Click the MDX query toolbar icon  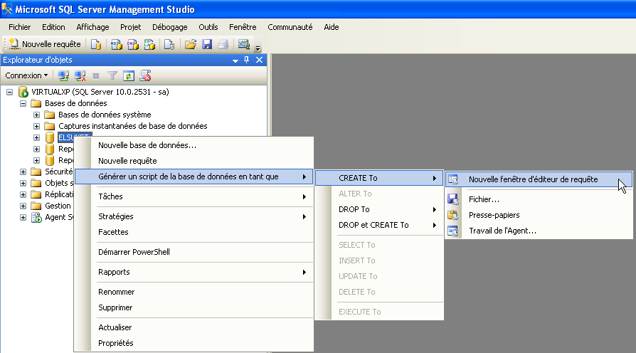pos(117,44)
